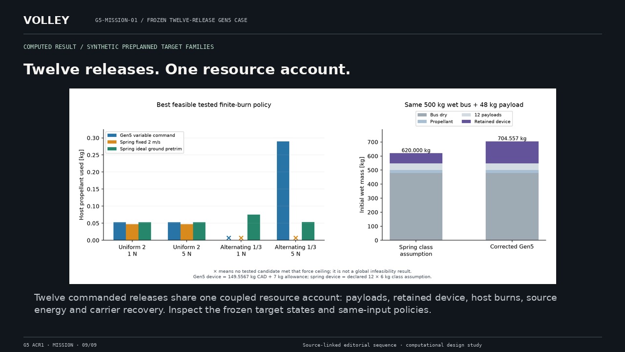This screenshot has height=352, width=625.
Task: Click the '12 payloads' legend swatch
Action: tap(466, 115)
